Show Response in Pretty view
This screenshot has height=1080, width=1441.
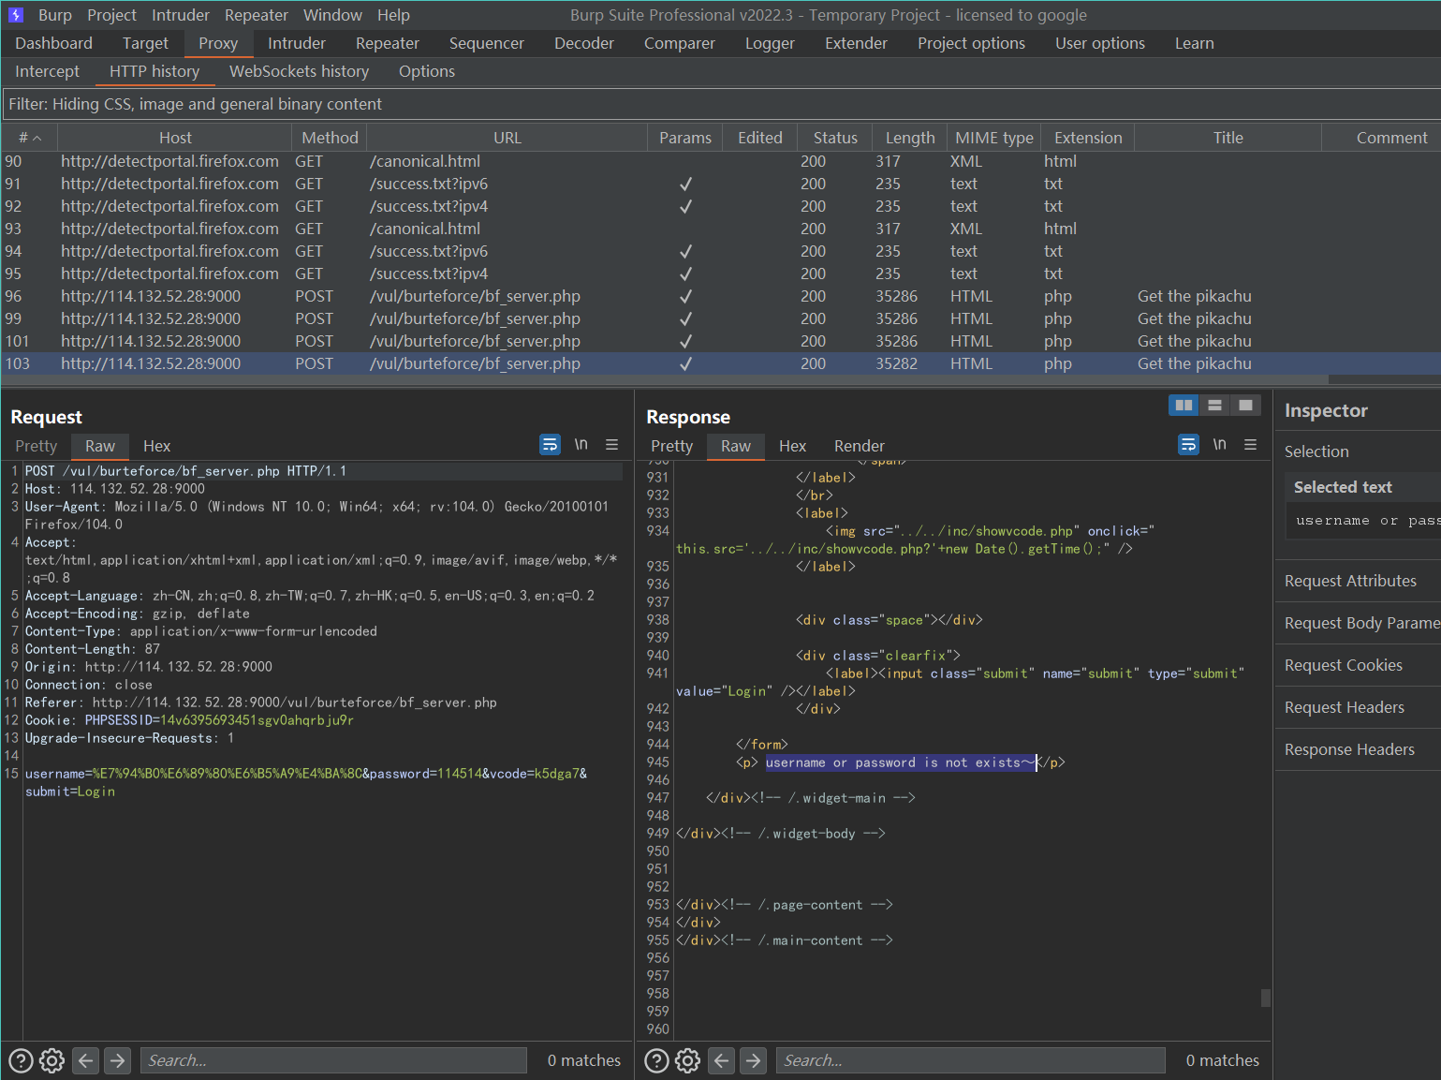point(671,446)
